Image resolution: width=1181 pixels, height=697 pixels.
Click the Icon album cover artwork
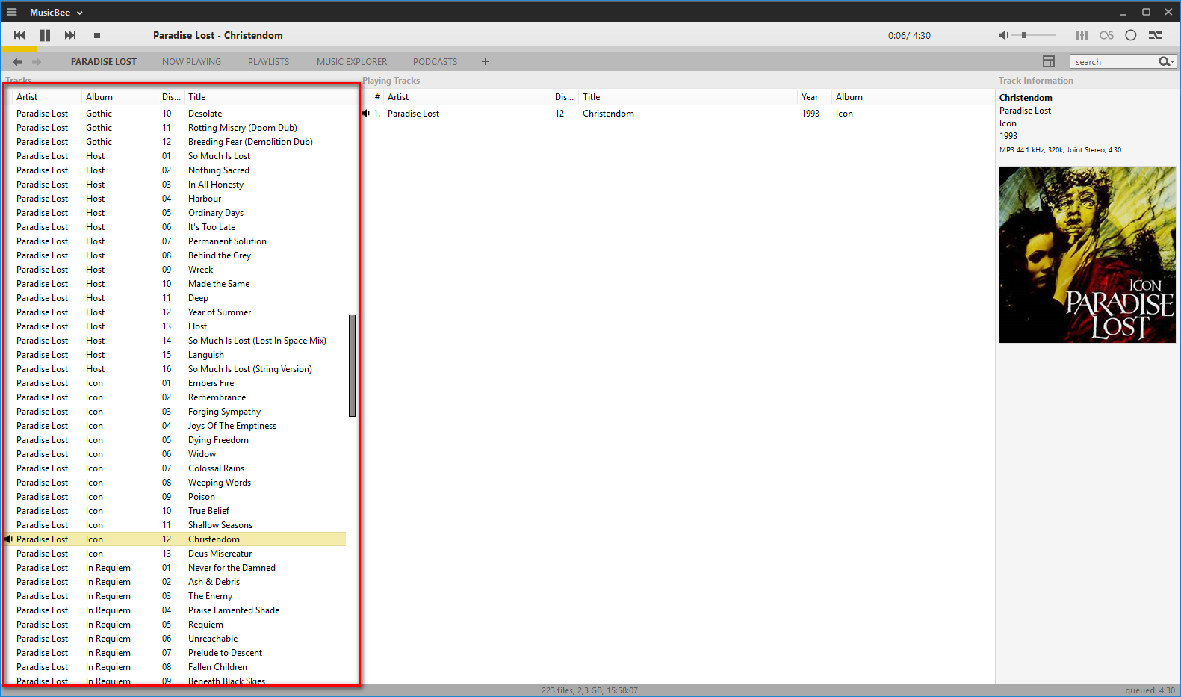point(1088,255)
